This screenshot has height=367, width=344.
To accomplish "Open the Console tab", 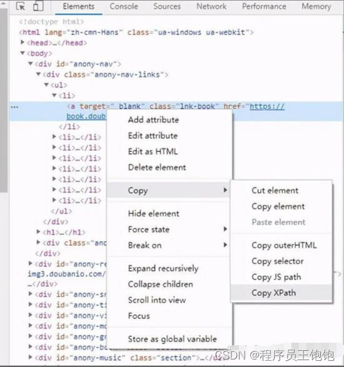I will point(124,6).
